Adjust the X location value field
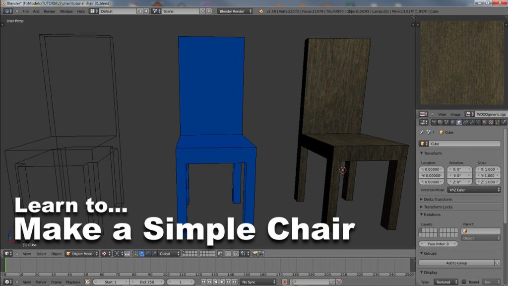The height and width of the screenshot is (286, 508). click(432, 169)
